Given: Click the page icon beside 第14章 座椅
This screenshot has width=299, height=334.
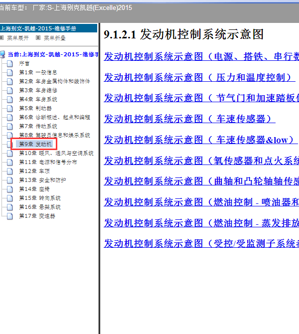Looking at the screenshot, I should pyautogui.click(x=9, y=189).
